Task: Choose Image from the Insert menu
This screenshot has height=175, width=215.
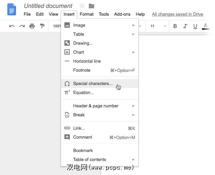Action: tap(100, 25)
